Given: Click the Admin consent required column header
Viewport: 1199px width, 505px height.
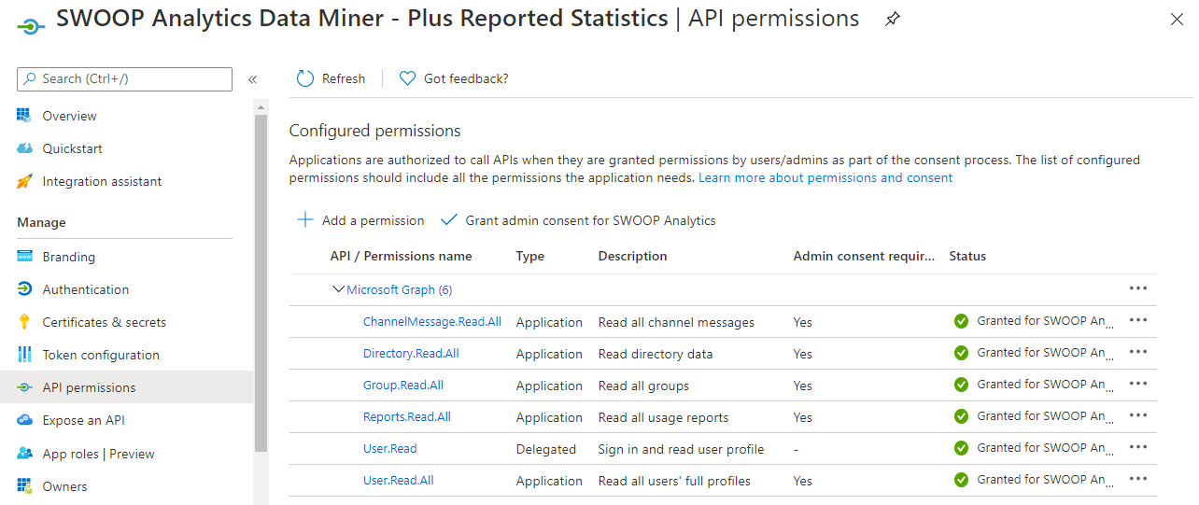Looking at the screenshot, I should 864,256.
